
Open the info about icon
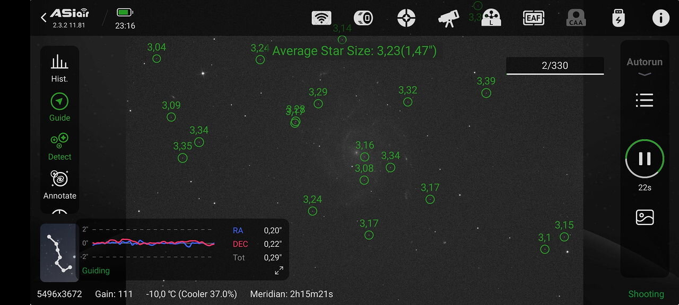coord(660,18)
